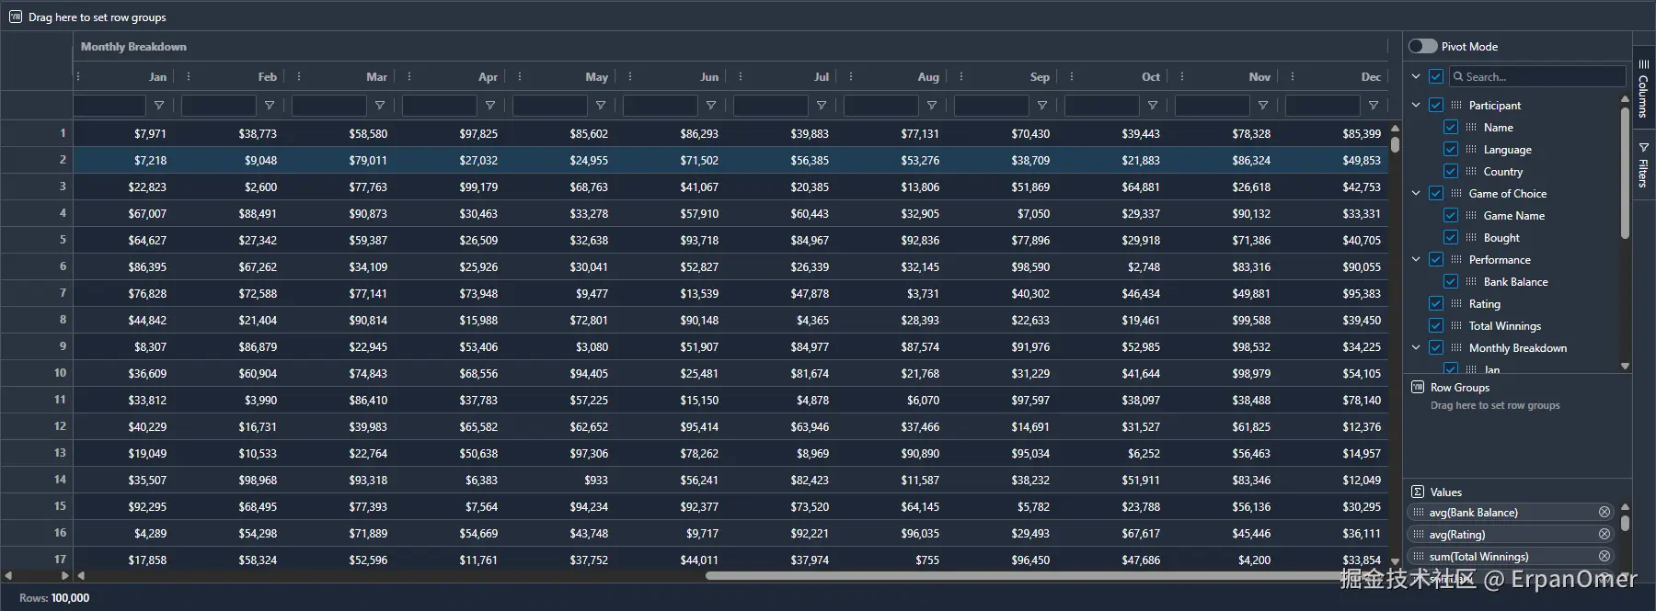The height and width of the screenshot is (611, 1656).
Task: Open the Sep column menu dots
Action: pyautogui.click(x=961, y=77)
